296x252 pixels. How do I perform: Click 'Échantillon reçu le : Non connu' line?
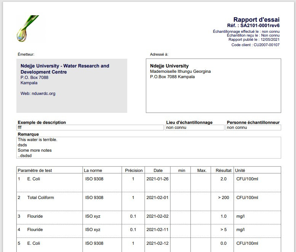[253, 35]
